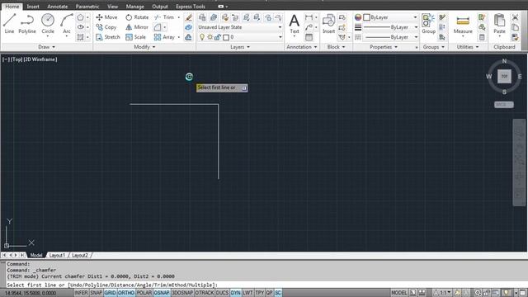
Task: Toggle LWT lineweight display
Action: click(247, 293)
